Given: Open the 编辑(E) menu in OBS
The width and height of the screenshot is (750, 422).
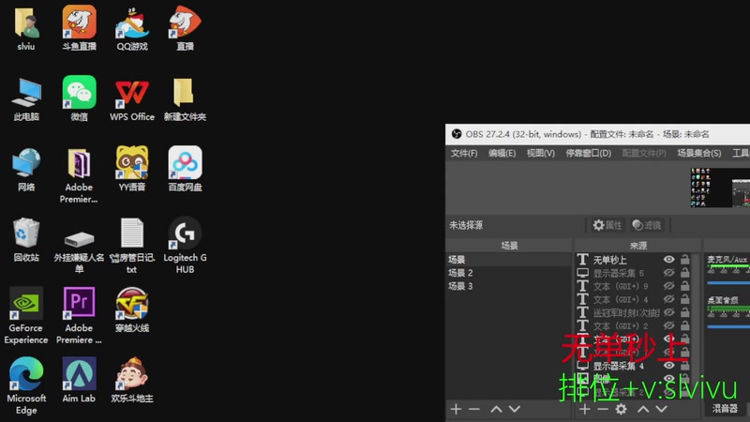Looking at the screenshot, I should tap(502, 153).
